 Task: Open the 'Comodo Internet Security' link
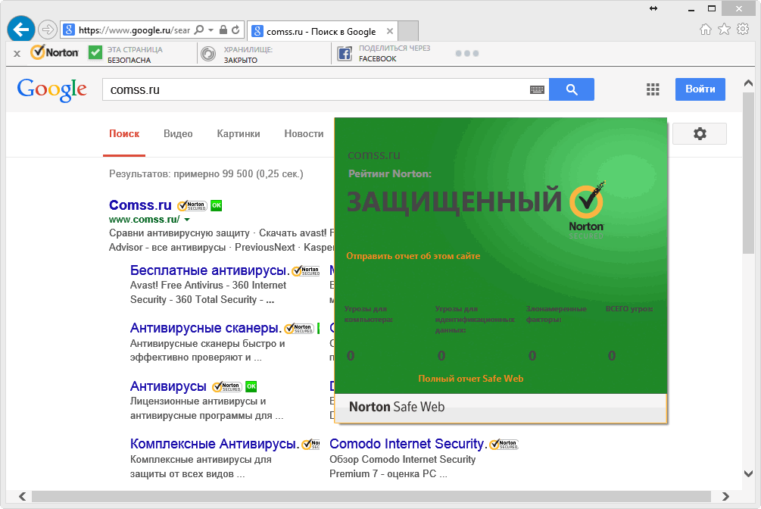click(408, 444)
